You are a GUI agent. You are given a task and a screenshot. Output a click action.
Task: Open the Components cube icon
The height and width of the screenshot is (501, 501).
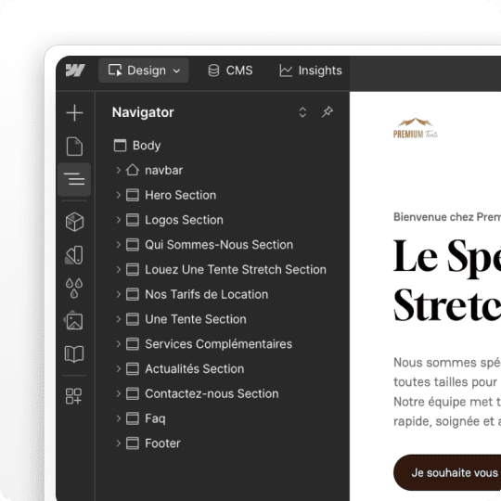[x=74, y=222]
